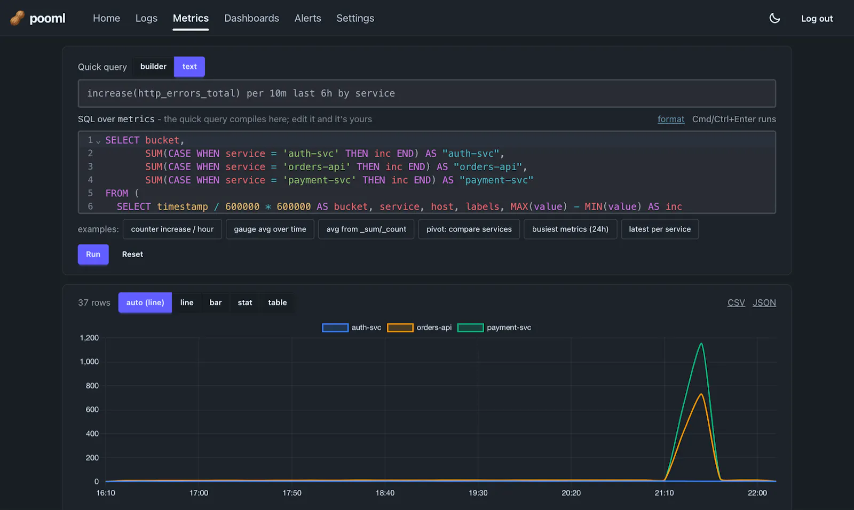Switch quick query to builder mode
854x510 pixels.
click(153, 67)
